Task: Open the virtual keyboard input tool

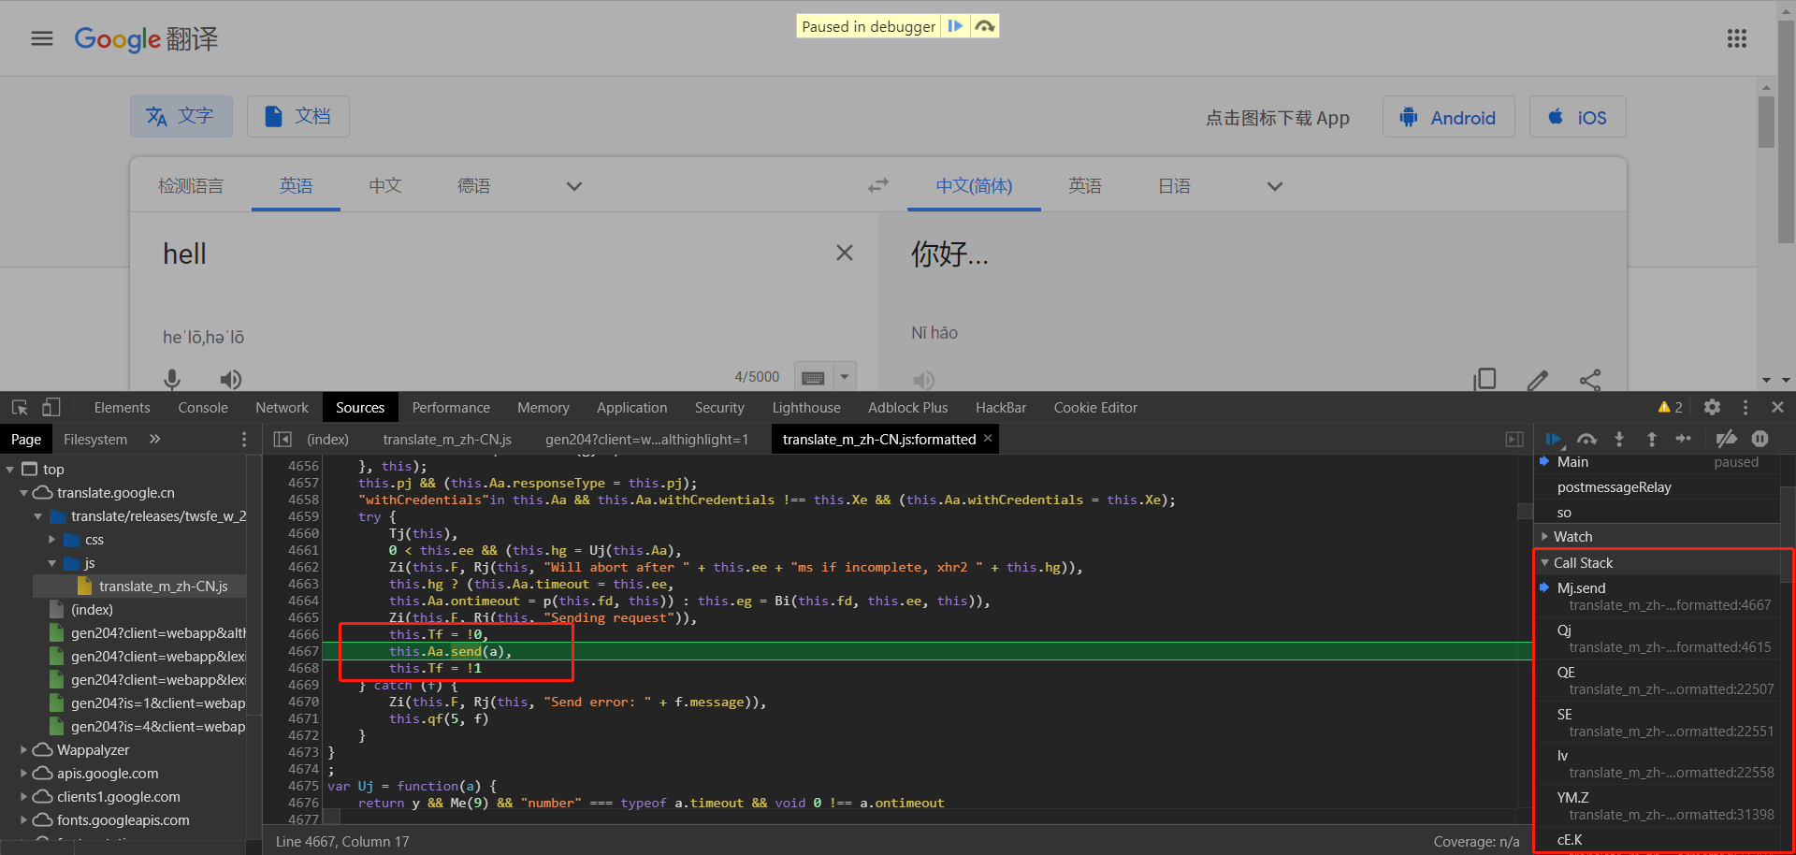Action: [813, 377]
